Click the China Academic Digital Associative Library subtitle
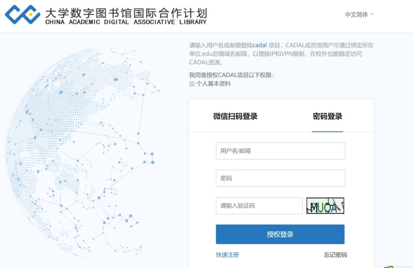The width and height of the screenshot is (413, 268). tap(126, 22)
